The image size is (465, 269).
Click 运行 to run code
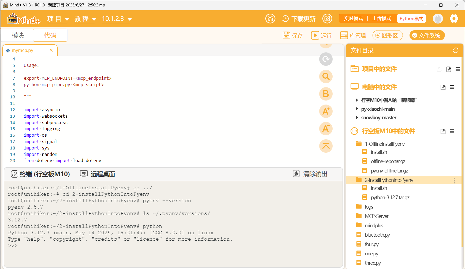click(321, 35)
